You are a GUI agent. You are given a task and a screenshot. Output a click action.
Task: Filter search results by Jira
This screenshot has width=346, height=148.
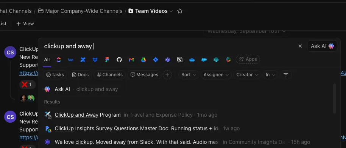[x=156, y=60]
